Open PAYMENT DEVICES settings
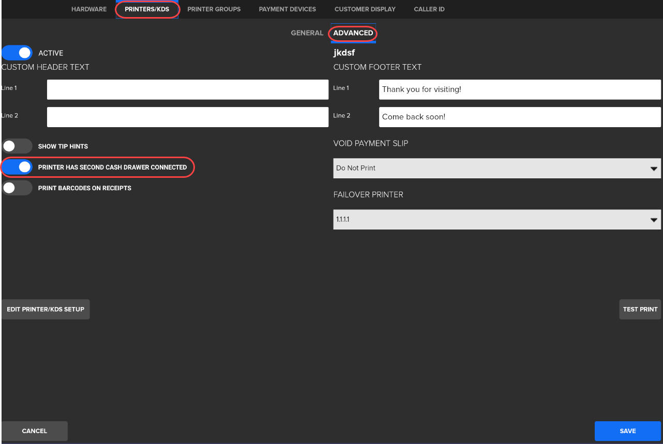This screenshot has height=444, width=663. click(x=287, y=9)
